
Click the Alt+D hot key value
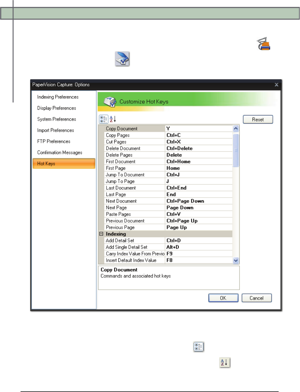tap(199, 247)
